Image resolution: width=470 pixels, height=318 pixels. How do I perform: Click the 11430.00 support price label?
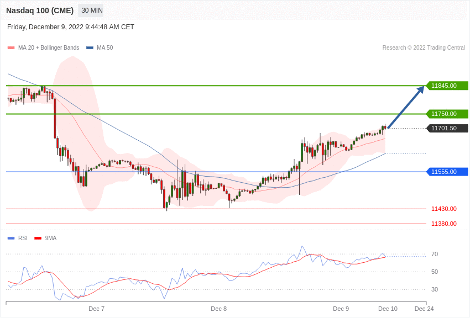coord(444,209)
